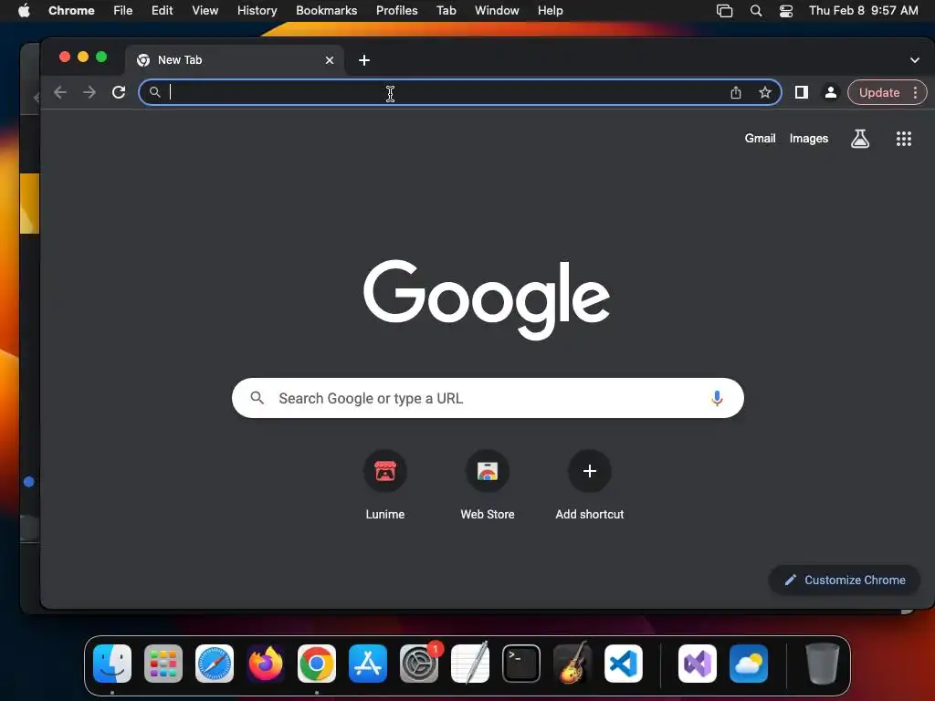Click the Chrome icon in the dock
The width and height of the screenshot is (935, 701).
tap(317, 664)
